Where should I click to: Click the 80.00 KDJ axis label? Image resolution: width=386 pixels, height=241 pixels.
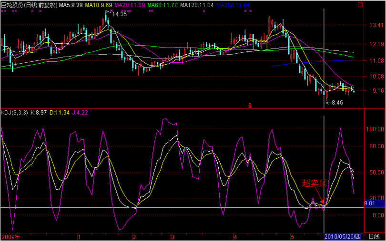[376, 146]
